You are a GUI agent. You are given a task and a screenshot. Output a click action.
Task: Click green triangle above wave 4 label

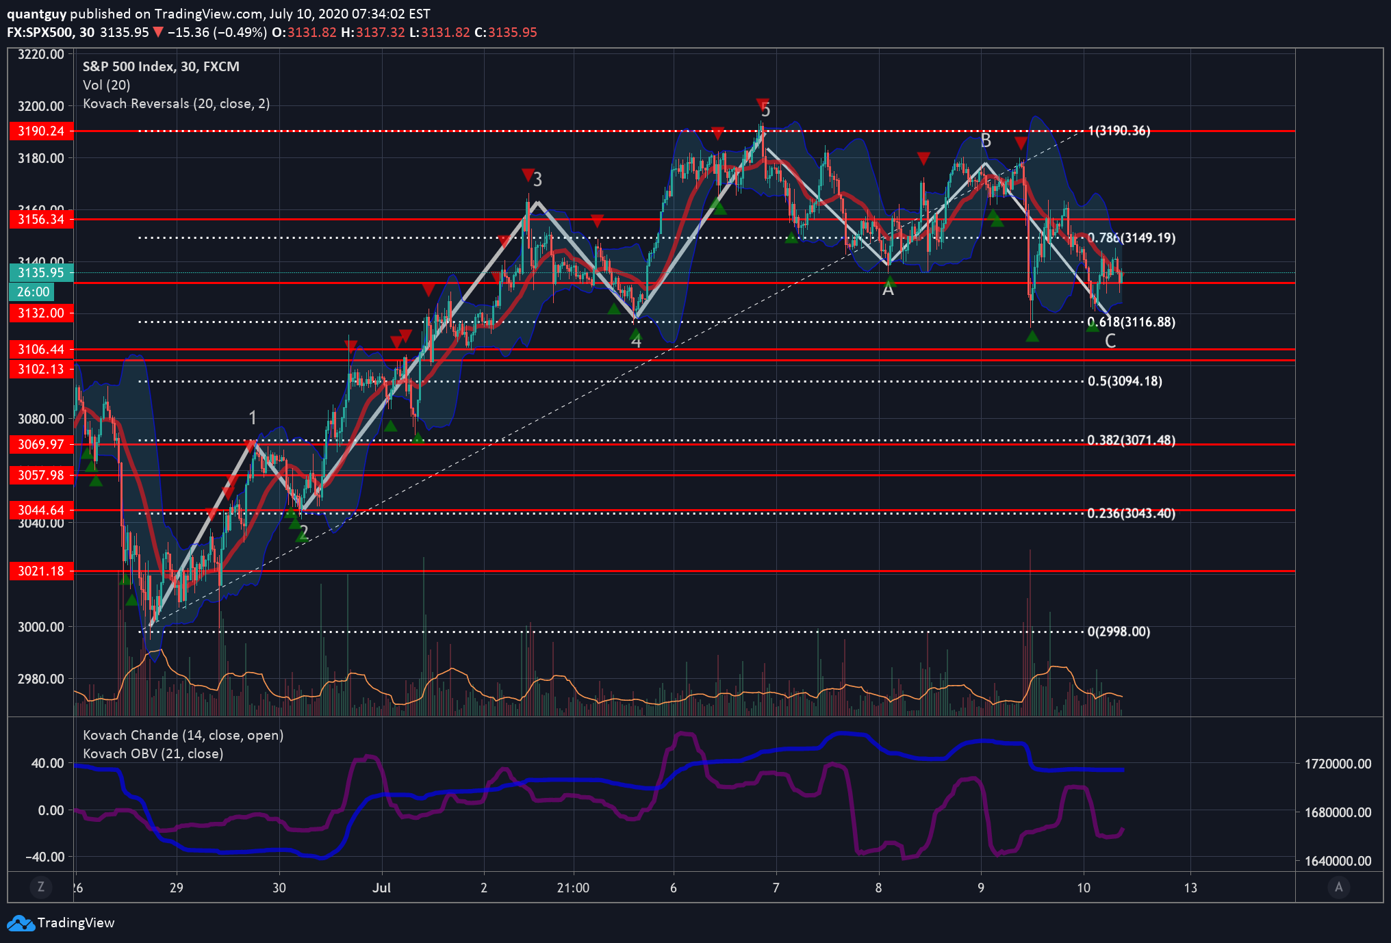coord(636,333)
